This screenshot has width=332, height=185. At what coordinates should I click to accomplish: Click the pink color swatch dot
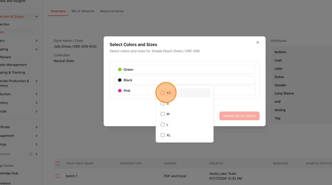(x=120, y=91)
